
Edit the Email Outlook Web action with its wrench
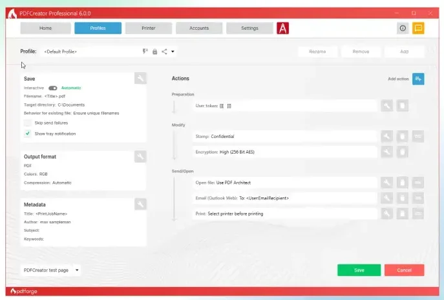pyautogui.click(x=386, y=198)
